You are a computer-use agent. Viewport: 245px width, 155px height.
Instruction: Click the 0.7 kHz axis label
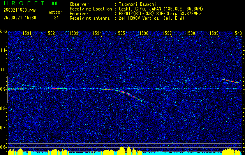pyautogui.click(x=3, y=128)
